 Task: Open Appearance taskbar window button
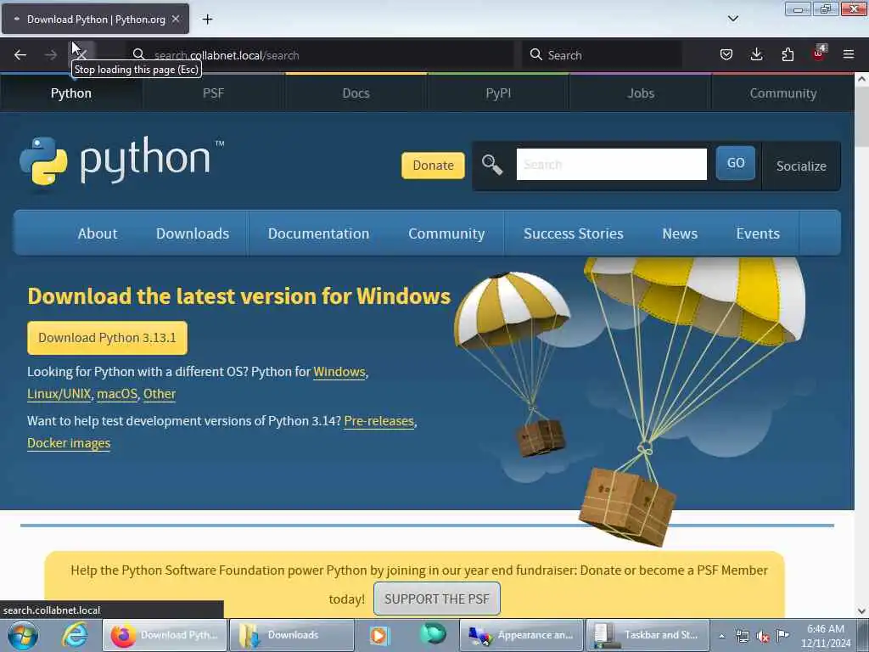point(522,635)
